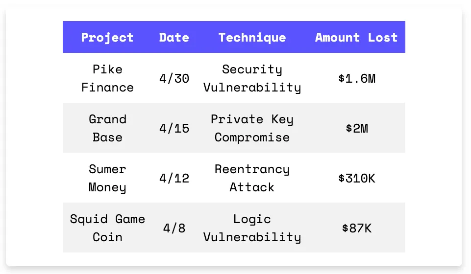
Task: Click the 4/15 date cell
Action: (174, 128)
